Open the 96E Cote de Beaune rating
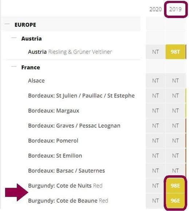Viewport: 189px width, 211px height. coord(175,201)
